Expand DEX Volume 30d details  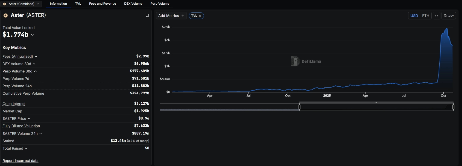click(x=34, y=64)
